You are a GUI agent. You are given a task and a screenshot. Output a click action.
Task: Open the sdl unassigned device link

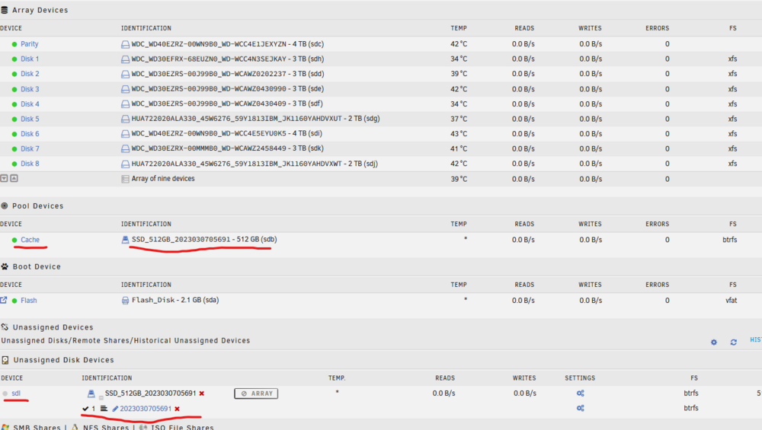coord(16,393)
